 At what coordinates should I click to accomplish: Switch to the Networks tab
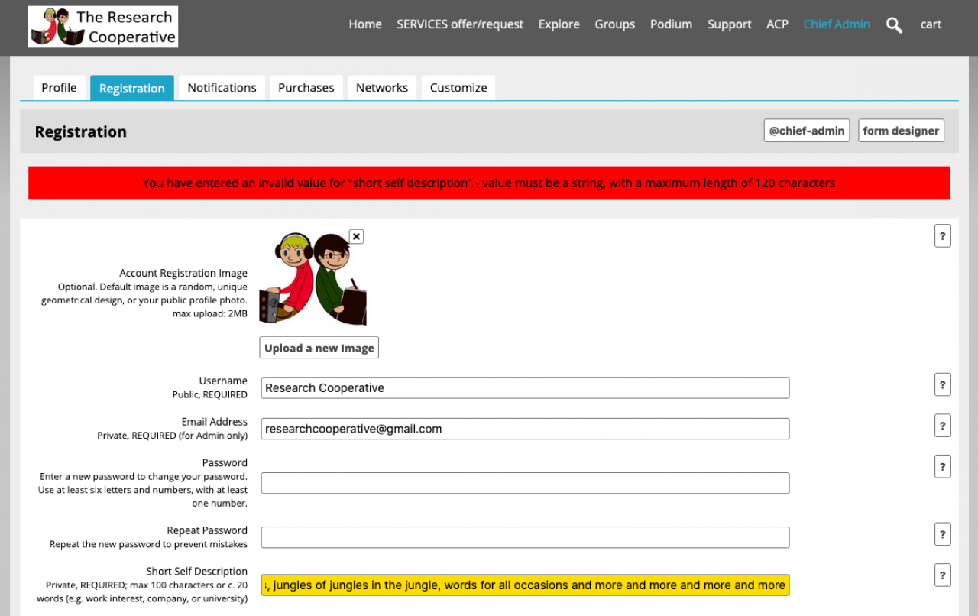[x=382, y=88]
